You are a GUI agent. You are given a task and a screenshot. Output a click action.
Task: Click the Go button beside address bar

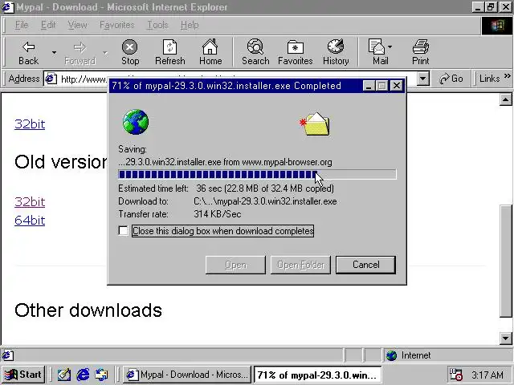tap(451, 79)
